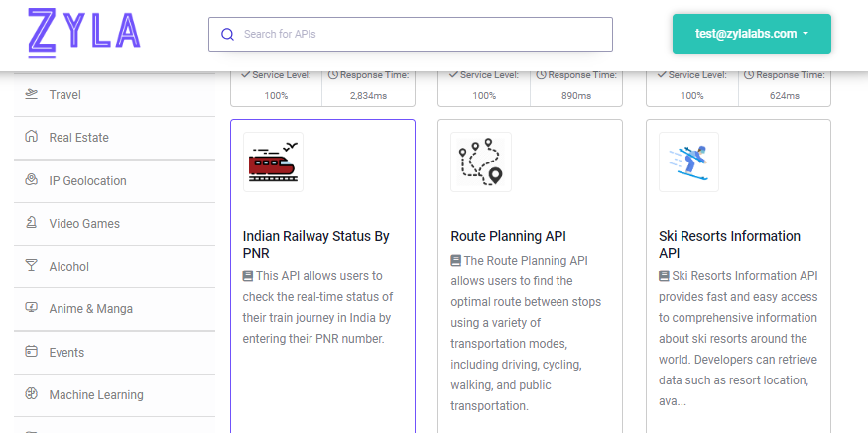Open the Anime & Manga category
The width and height of the screenshot is (868, 433).
(115, 309)
